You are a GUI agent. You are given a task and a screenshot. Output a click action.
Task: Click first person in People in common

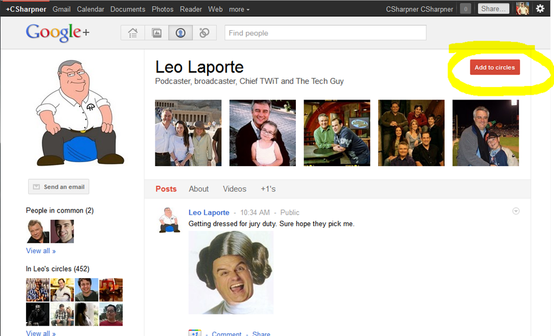(x=38, y=232)
